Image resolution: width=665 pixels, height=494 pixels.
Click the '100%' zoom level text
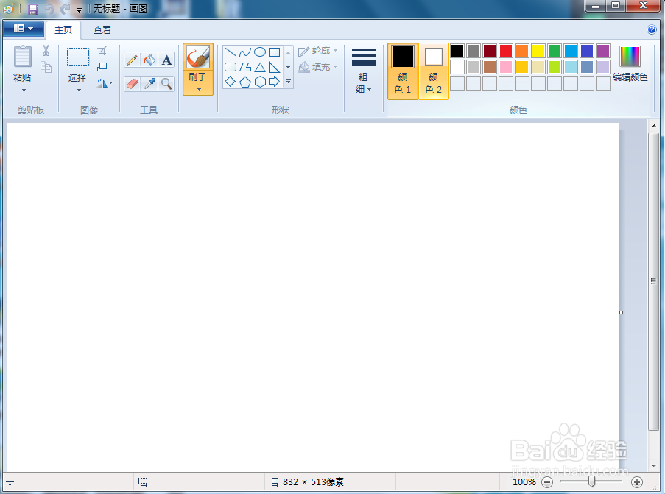pyautogui.click(x=524, y=482)
